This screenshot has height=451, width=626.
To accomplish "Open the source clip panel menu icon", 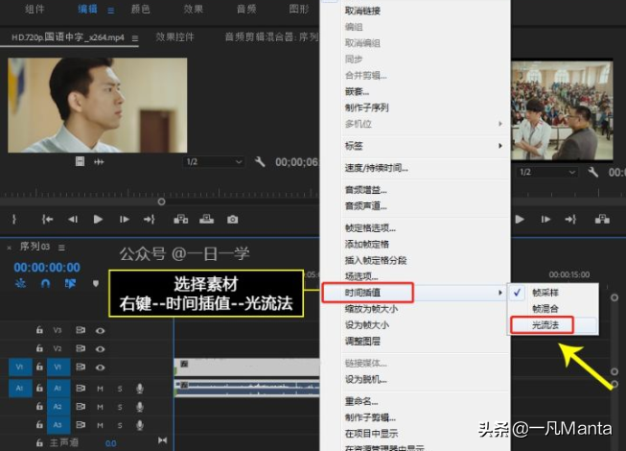I will point(135,38).
